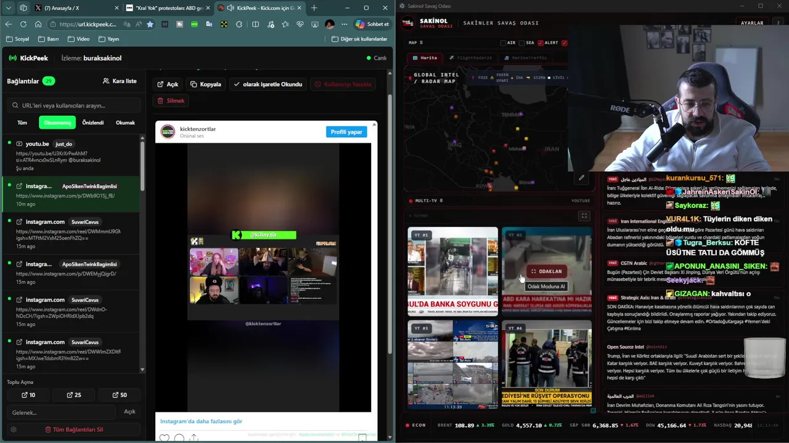The width and height of the screenshot is (789, 443).
Task: Switch to the MarineTraffic tab
Action: point(525,58)
